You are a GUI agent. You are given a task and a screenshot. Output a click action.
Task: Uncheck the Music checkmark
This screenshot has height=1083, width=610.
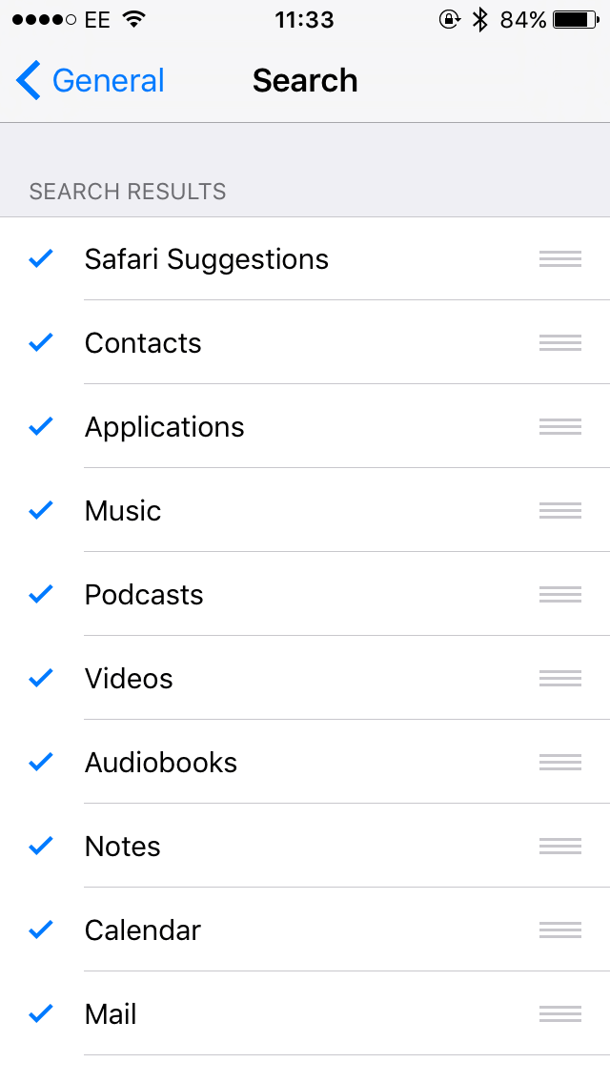click(41, 510)
